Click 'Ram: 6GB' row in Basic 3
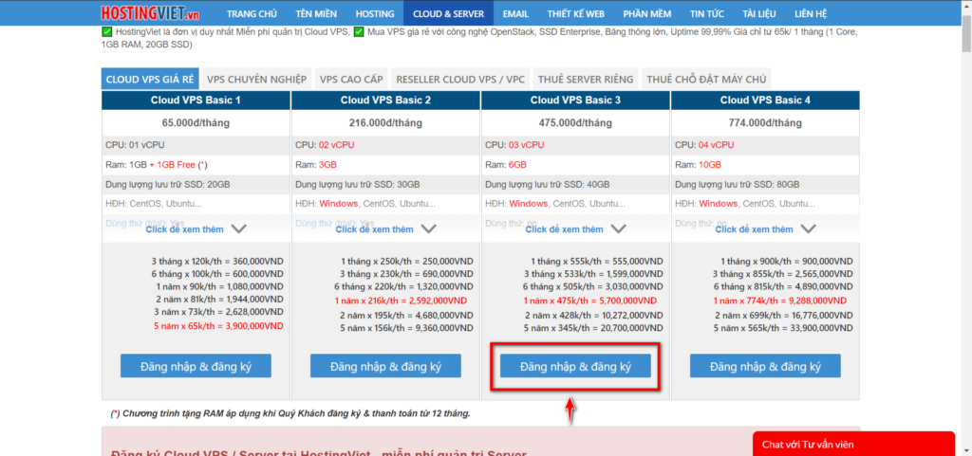This screenshot has width=972, height=456. click(x=575, y=165)
